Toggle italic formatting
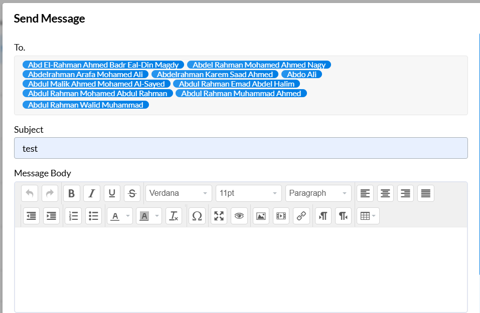This screenshot has width=480, height=313. (92, 193)
